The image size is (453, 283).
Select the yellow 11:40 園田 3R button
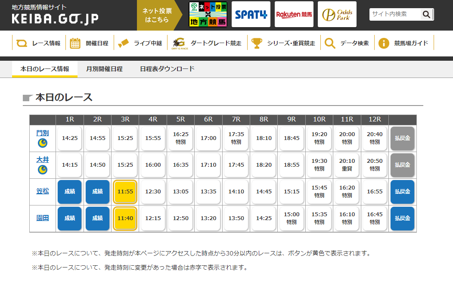[x=125, y=218]
